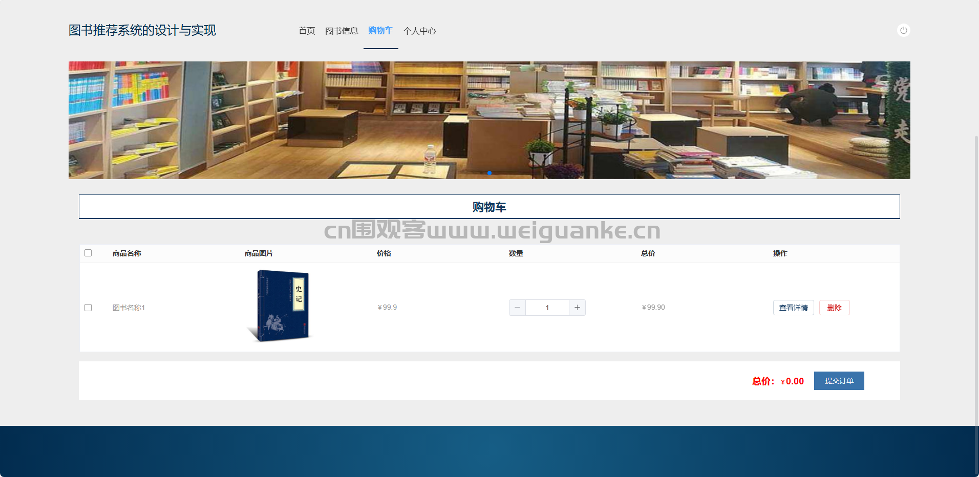This screenshot has height=477, width=979.
Task: Go to the 首页 nav item
Action: coord(307,31)
